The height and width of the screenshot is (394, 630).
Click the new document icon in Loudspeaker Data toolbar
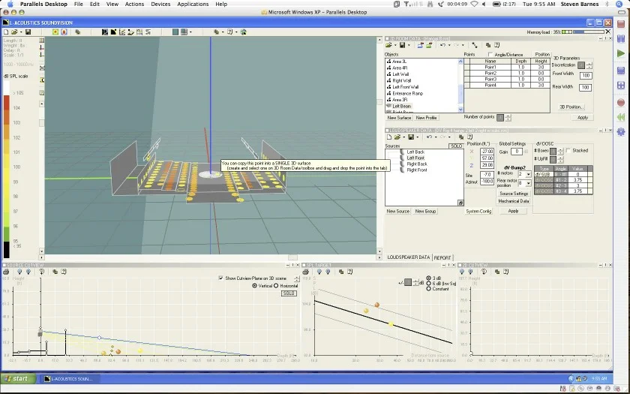point(389,137)
